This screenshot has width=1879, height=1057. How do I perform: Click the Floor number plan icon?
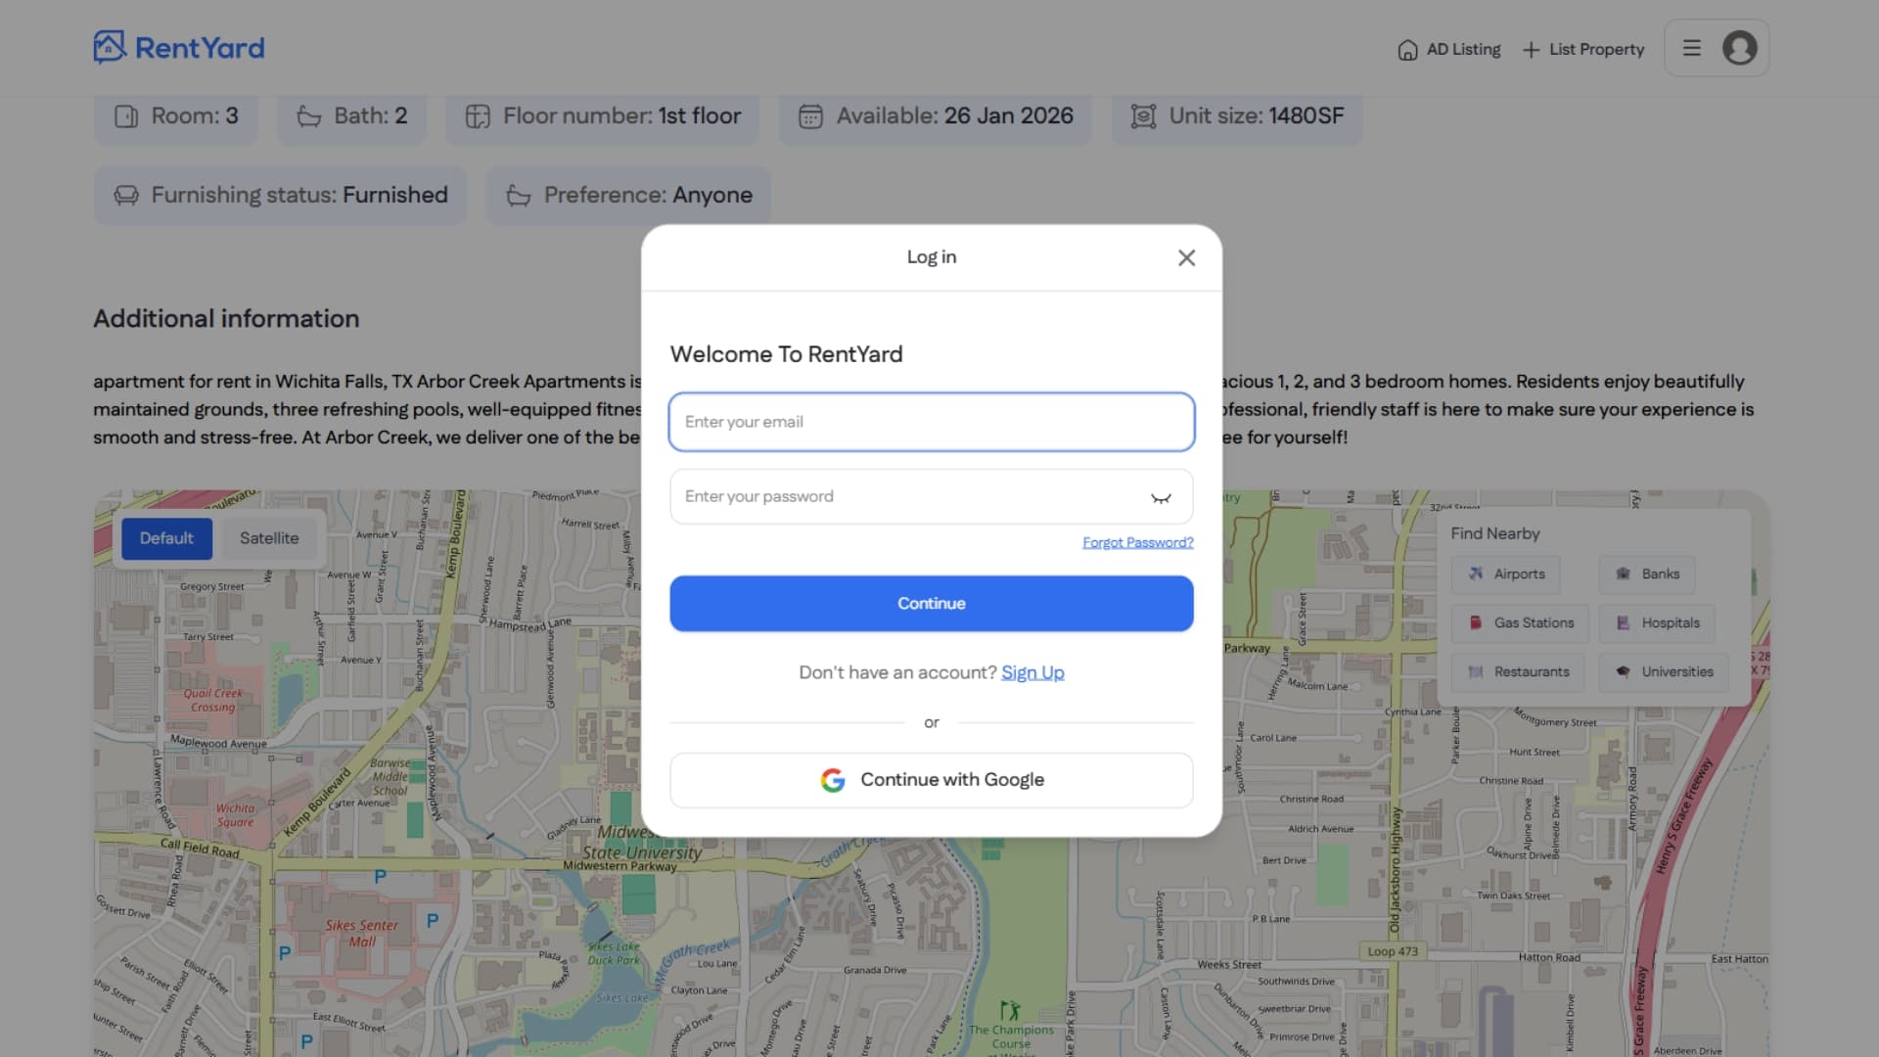(478, 116)
